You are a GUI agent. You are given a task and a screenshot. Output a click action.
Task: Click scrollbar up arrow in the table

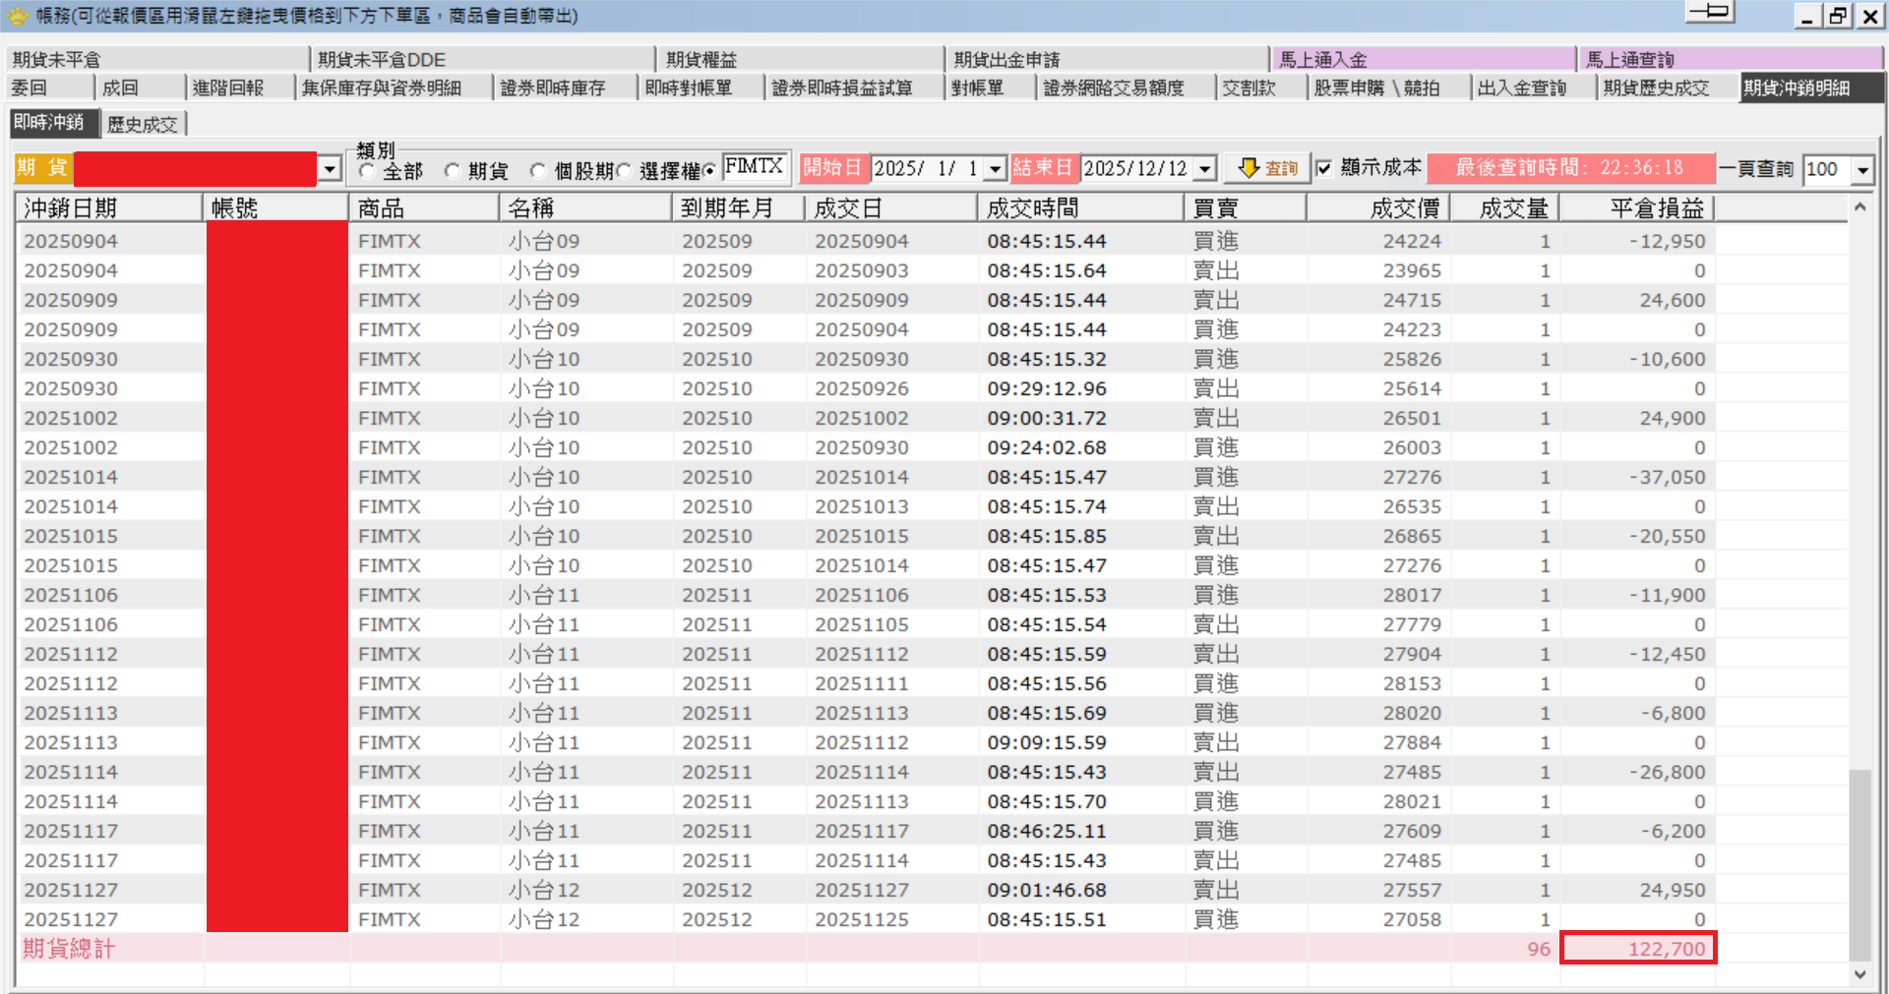click(x=1859, y=207)
